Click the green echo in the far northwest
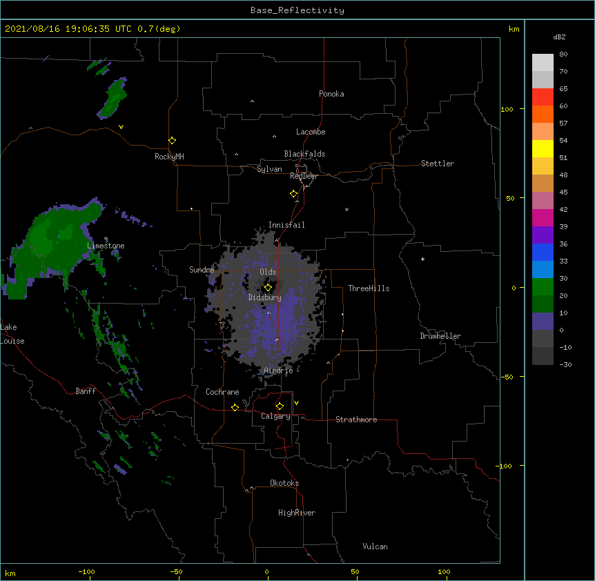 tap(112, 98)
